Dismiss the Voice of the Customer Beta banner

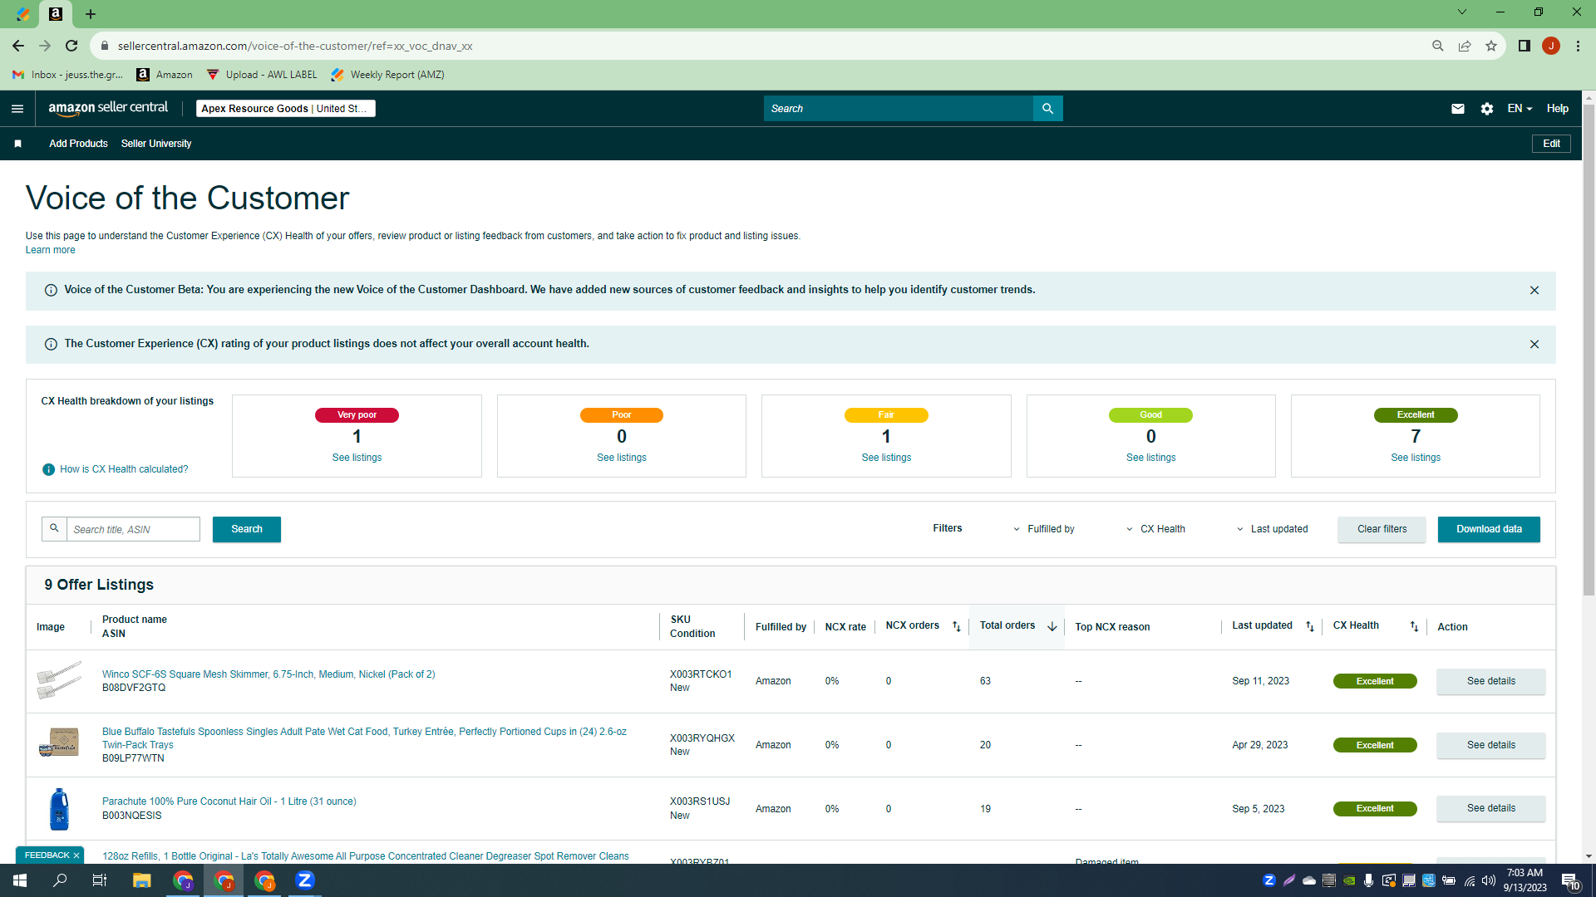(x=1534, y=291)
